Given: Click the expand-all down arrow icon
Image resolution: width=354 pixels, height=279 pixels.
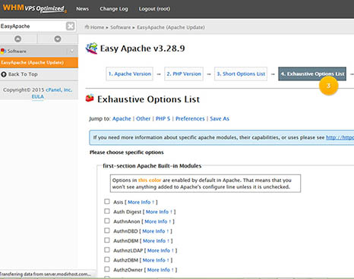Looking at the screenshot, I should [58, 39].
